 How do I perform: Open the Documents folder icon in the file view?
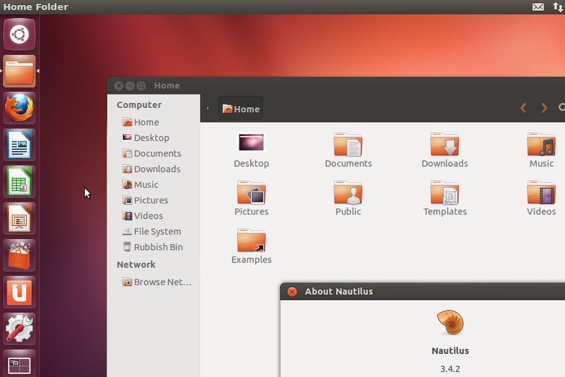click(x=348, y=144)
